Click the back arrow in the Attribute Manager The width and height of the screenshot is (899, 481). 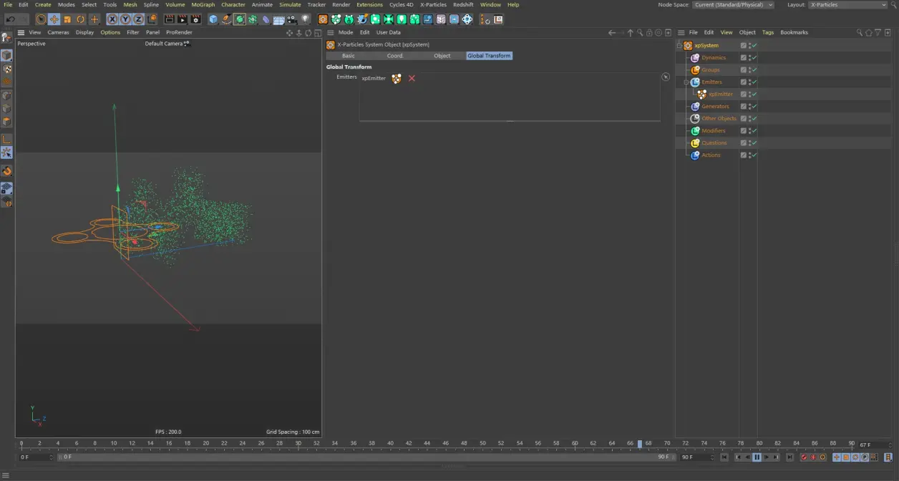pos(611,32)
